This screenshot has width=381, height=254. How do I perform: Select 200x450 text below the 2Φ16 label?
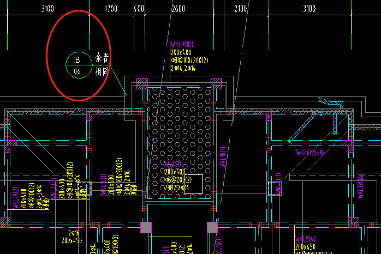[72, 241]
